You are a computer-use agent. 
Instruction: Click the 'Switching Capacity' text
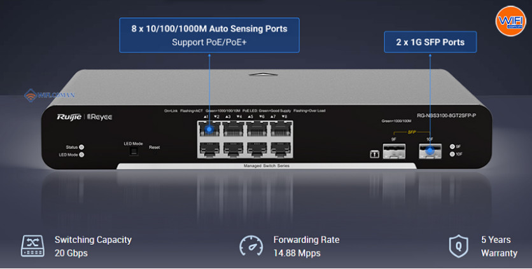pos(93,240)
